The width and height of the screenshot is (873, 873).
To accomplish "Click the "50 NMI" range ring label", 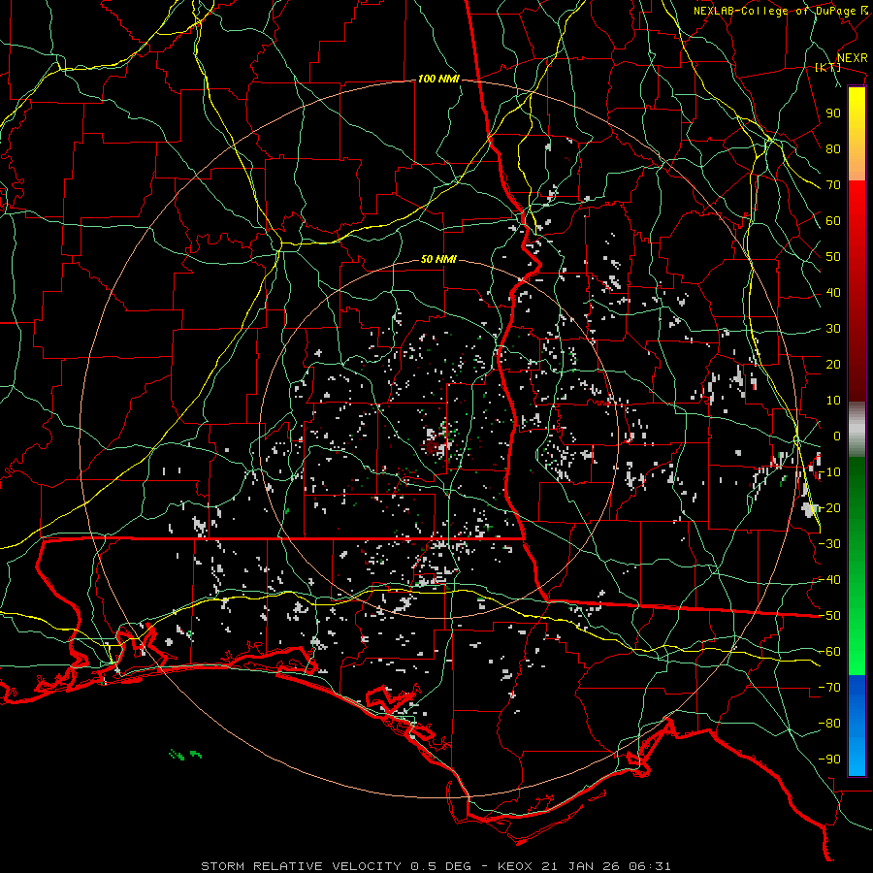I will click(438, 259).
